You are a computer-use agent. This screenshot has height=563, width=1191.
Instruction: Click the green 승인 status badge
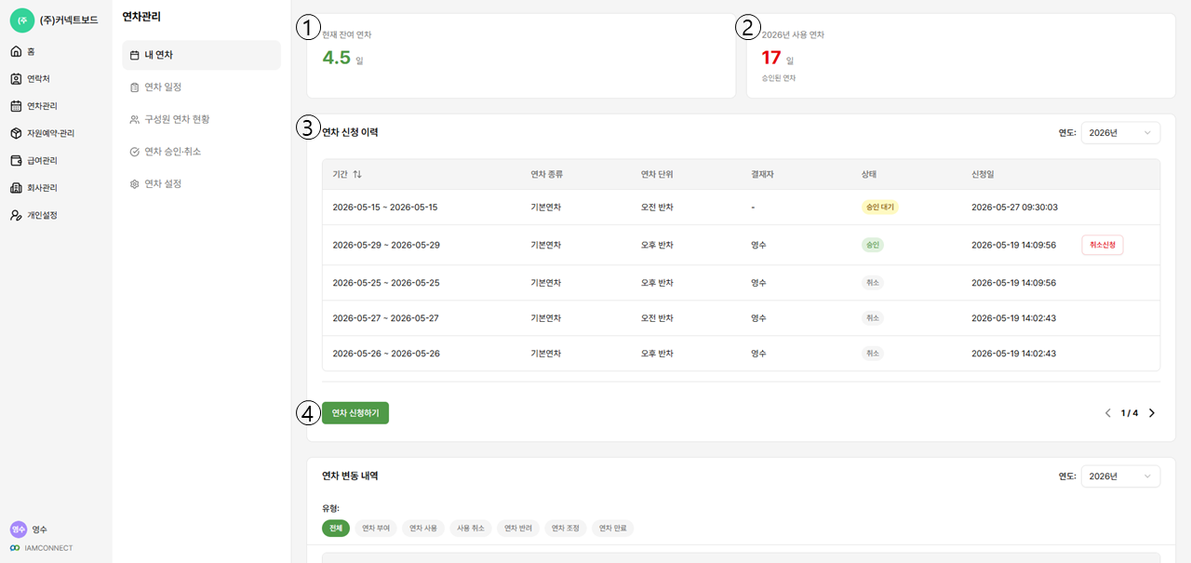click(872, 245)
